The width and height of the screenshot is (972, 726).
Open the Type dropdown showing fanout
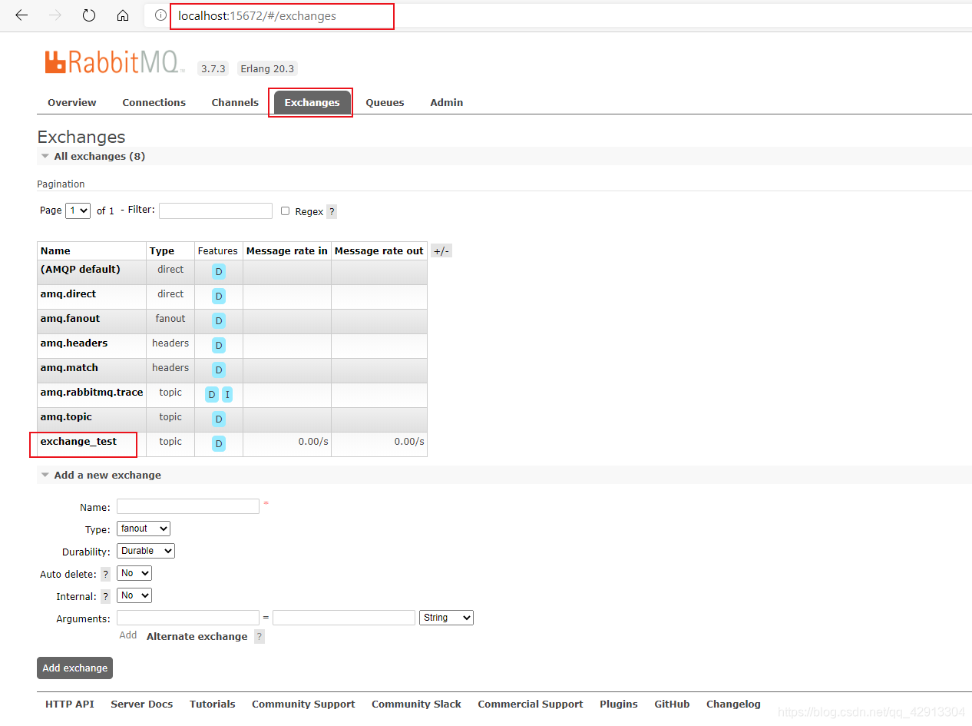(x=144, y=529)
